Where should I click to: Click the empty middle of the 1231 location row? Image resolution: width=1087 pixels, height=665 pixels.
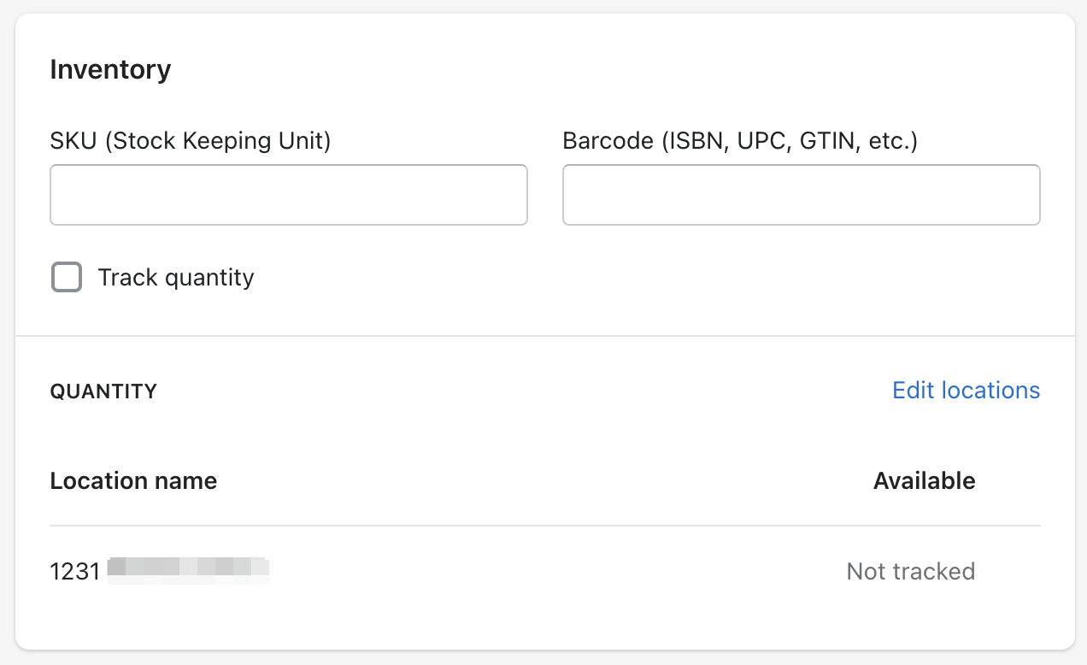(547, 571)
